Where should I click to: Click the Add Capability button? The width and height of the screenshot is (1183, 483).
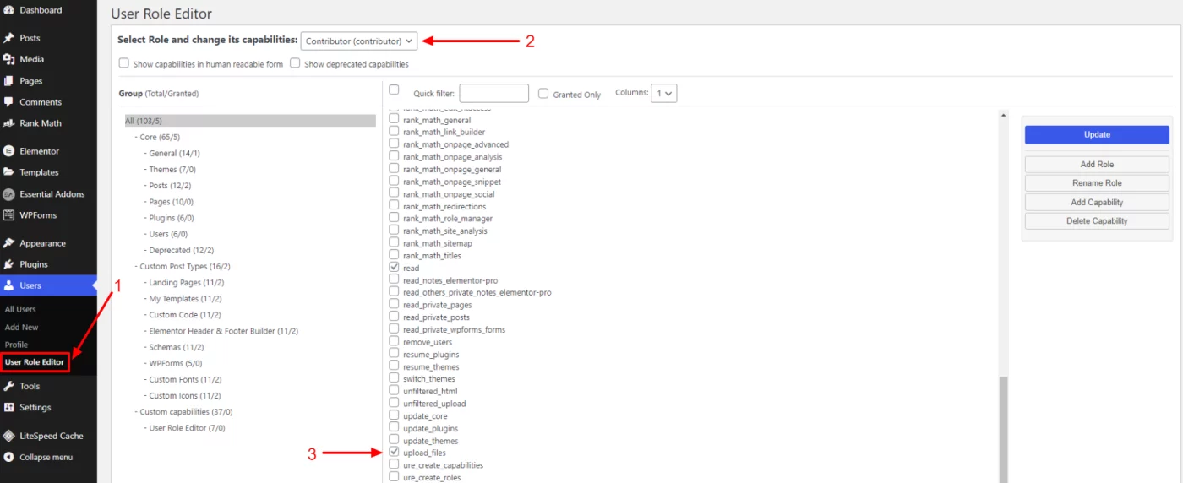click(1097, 203)
